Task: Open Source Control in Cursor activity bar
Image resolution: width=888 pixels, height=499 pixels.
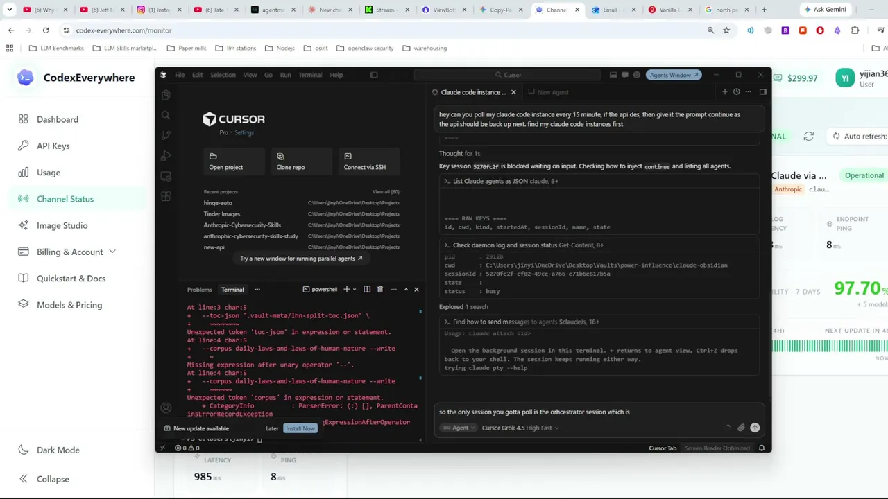Action: pos(166,135)
